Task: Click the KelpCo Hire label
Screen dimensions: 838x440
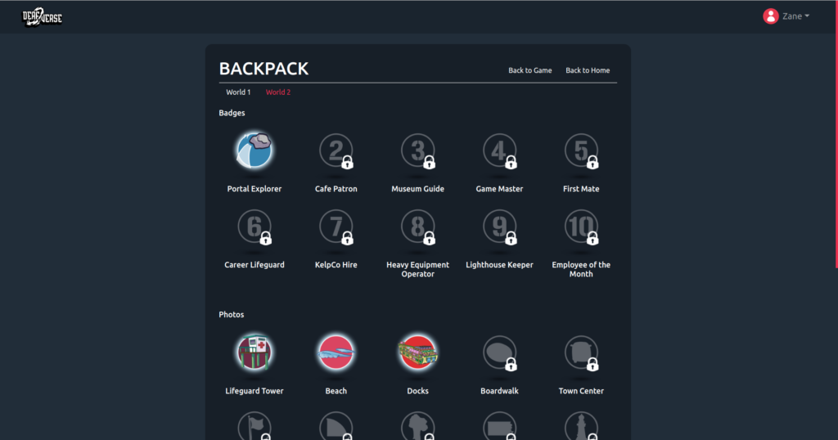Action: click(x=336, y=264)
